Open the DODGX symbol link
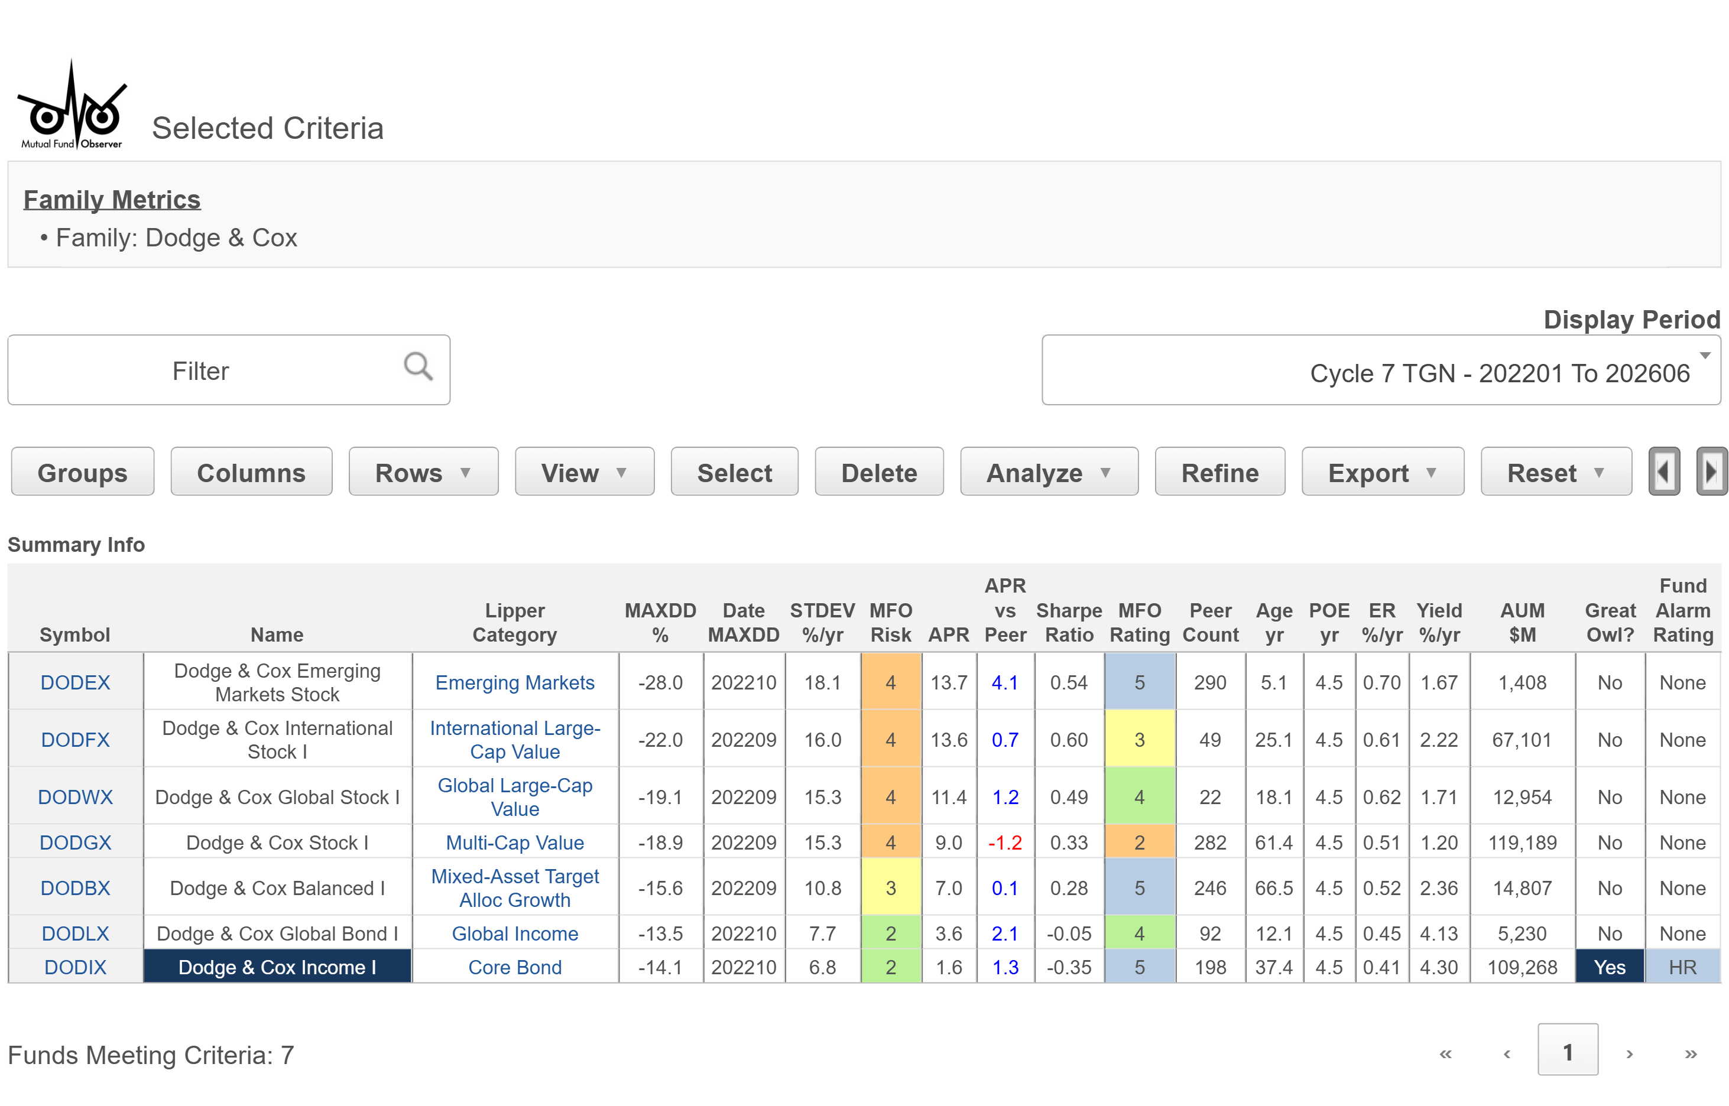 76,842
